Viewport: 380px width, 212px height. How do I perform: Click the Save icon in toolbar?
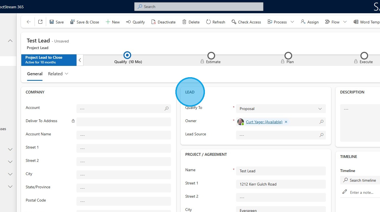(52, 22)
